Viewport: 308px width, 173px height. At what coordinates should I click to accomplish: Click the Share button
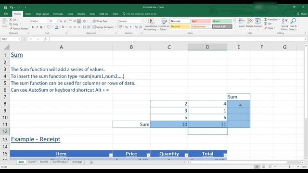point(302,14)
